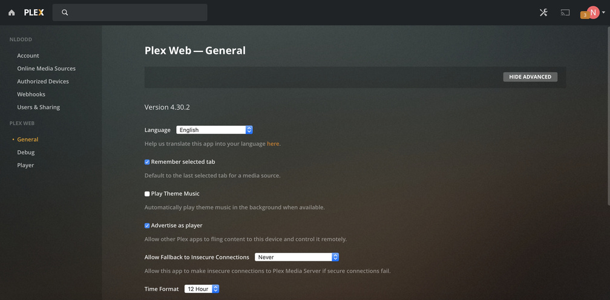Viewport: 610px width, 300px height.
Task: Open the orange notifications badge showing 3
Action: click(x=585, y=15)
